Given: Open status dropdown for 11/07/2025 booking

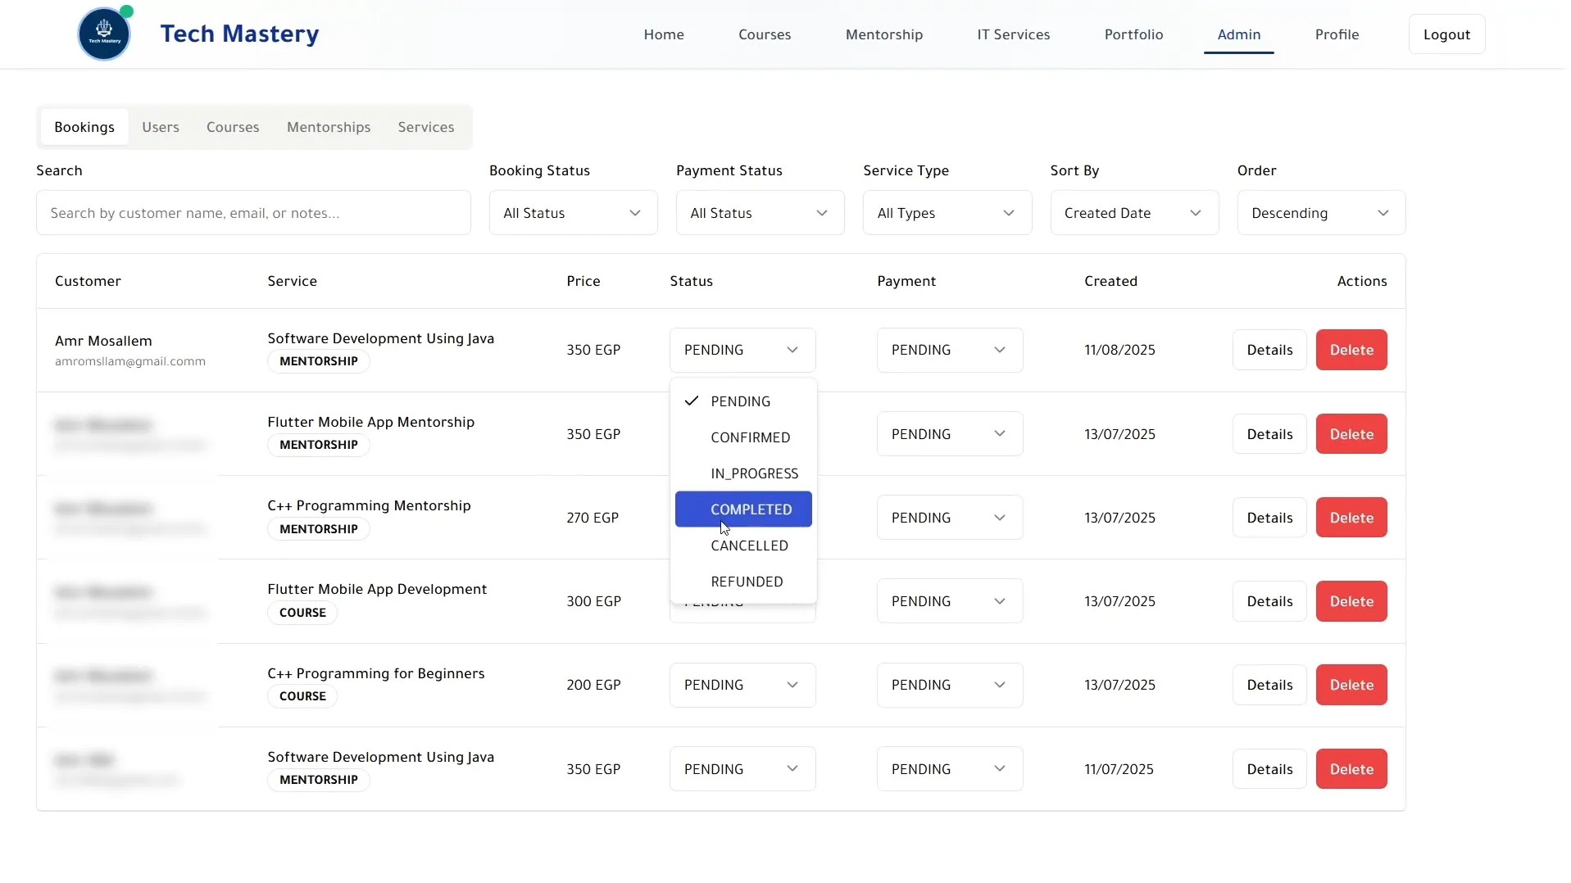Looking at the screenshot, I should click(742, 769).
